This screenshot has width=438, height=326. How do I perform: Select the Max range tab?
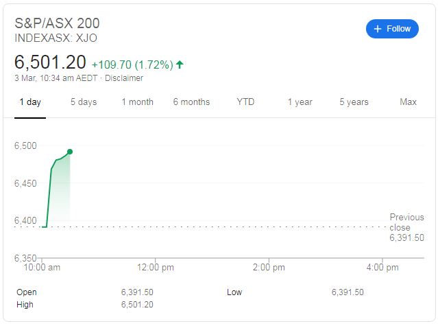(x=408, y=102)
